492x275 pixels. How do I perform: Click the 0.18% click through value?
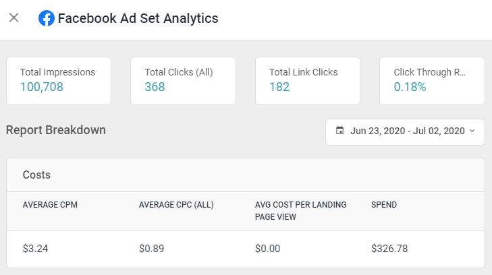tap(410, 87)
